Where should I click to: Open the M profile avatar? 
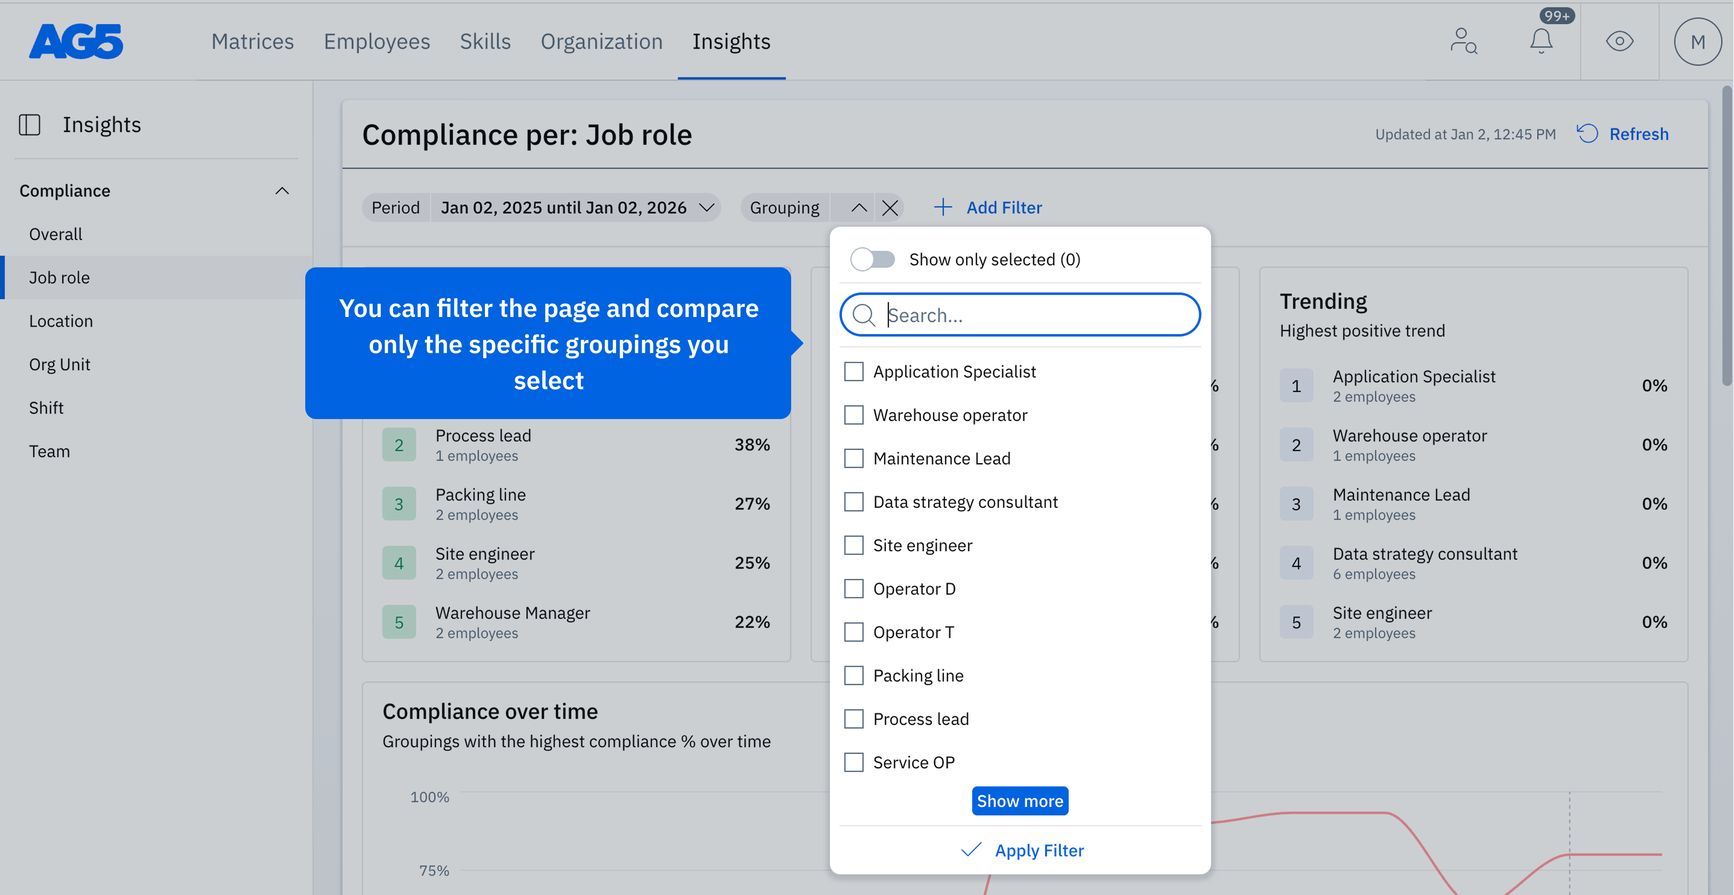pyautogui.click(x=1698, y=42)
